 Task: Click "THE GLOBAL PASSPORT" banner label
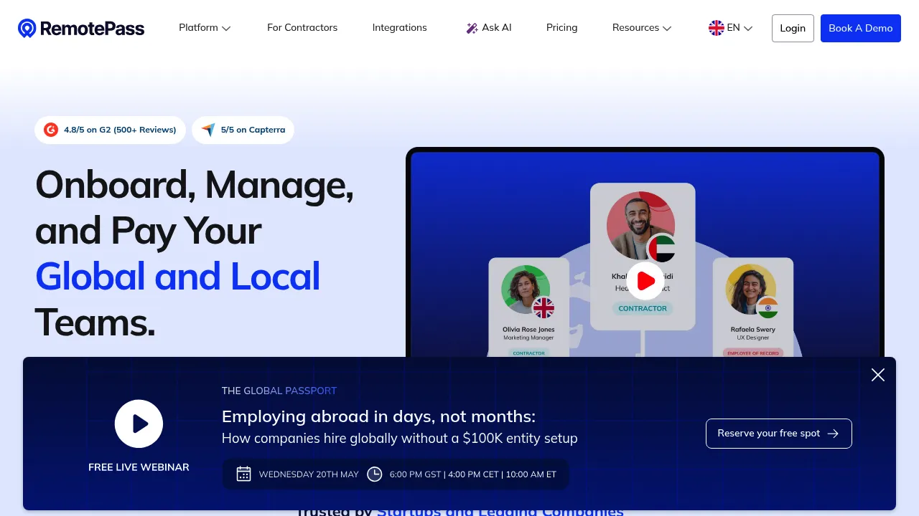coord(279,391)
